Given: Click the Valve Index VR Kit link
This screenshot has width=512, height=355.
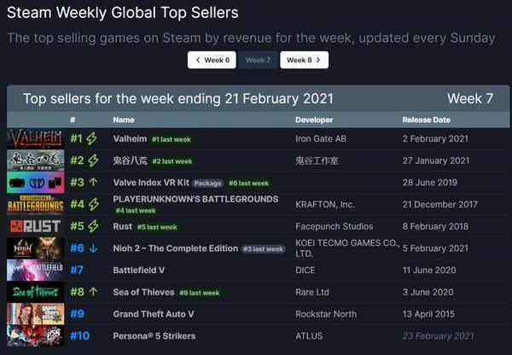Looking at the screenshot, I should tap(150, 183).
